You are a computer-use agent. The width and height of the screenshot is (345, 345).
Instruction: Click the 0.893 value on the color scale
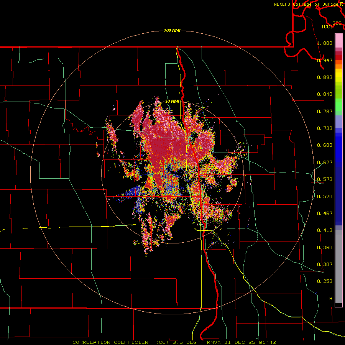(x=325, y=77)
